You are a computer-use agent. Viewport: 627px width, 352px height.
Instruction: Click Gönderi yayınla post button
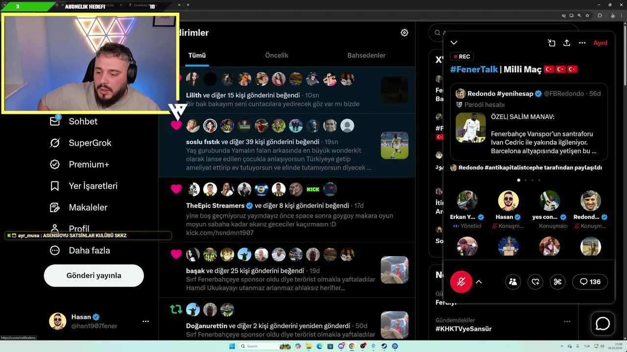click(94, 276)
